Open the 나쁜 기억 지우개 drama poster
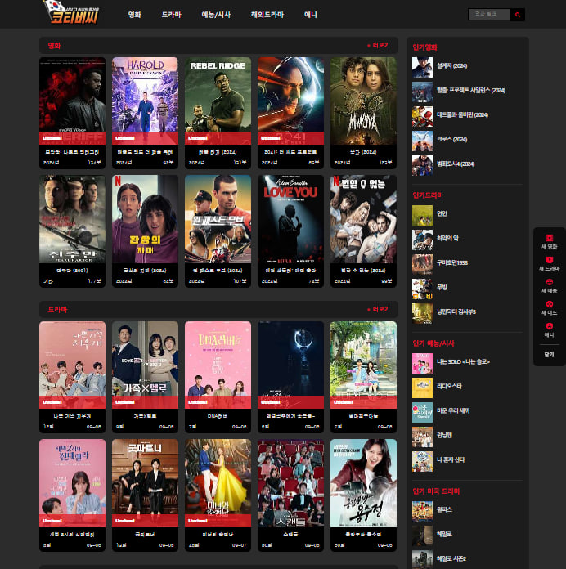Viewport: 566px width, 569px height. coord(72,365)
